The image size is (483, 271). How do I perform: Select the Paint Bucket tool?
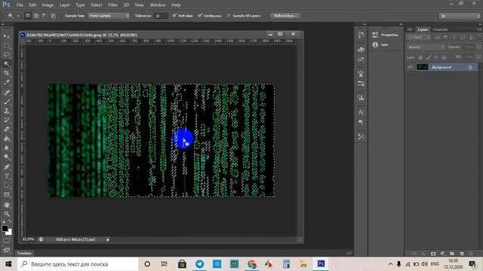[x=7, y=139]
